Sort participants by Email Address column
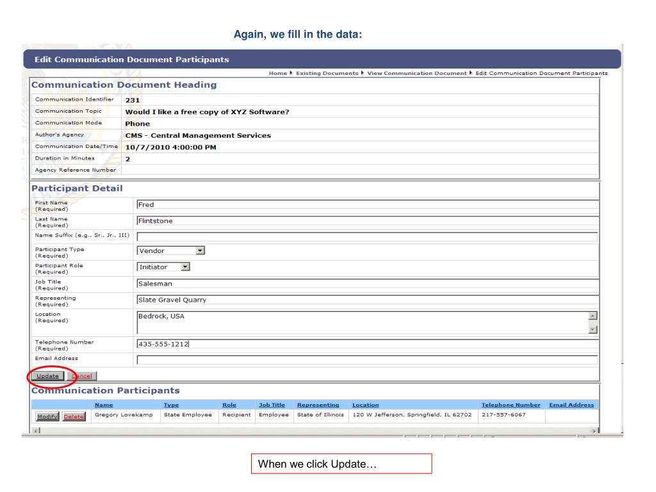The image size is (656, 492). pos(571,405)
